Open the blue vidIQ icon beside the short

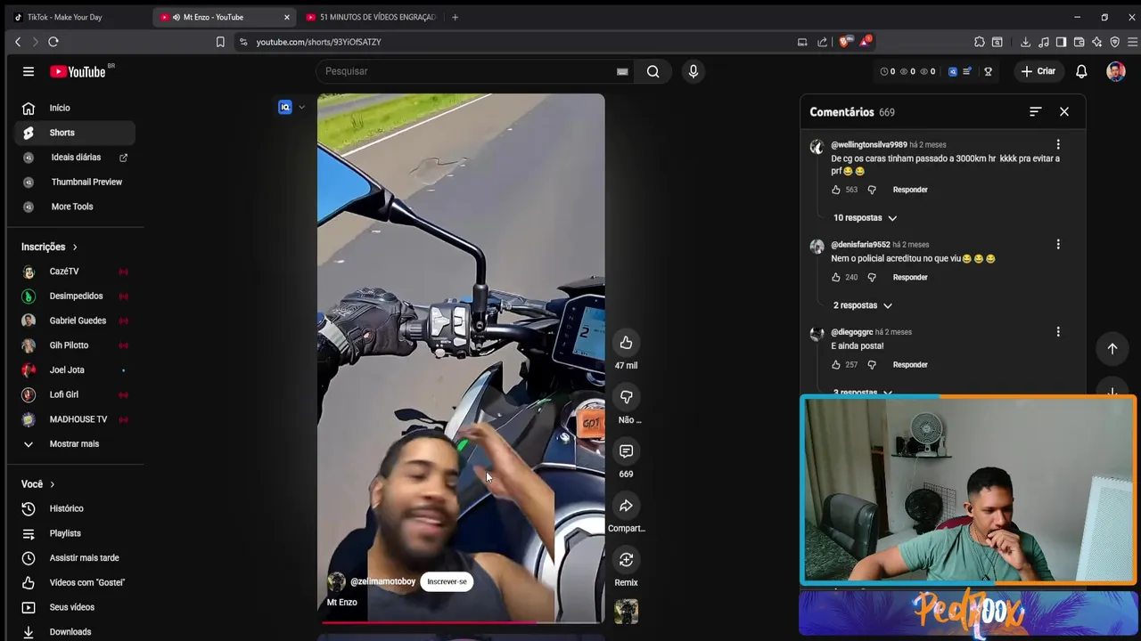285,107
